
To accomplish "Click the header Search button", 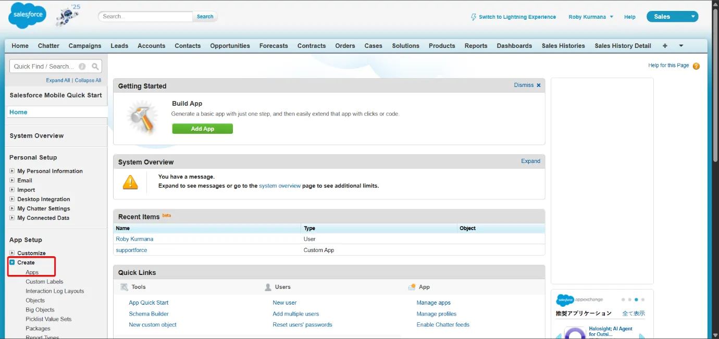I will tap(205, 17).
